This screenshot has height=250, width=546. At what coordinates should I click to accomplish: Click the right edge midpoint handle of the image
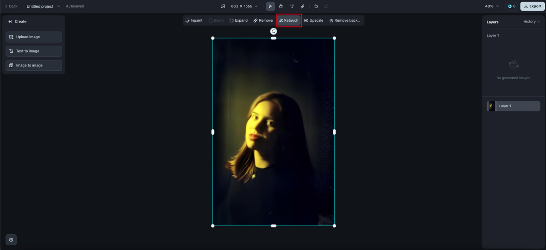334,132
